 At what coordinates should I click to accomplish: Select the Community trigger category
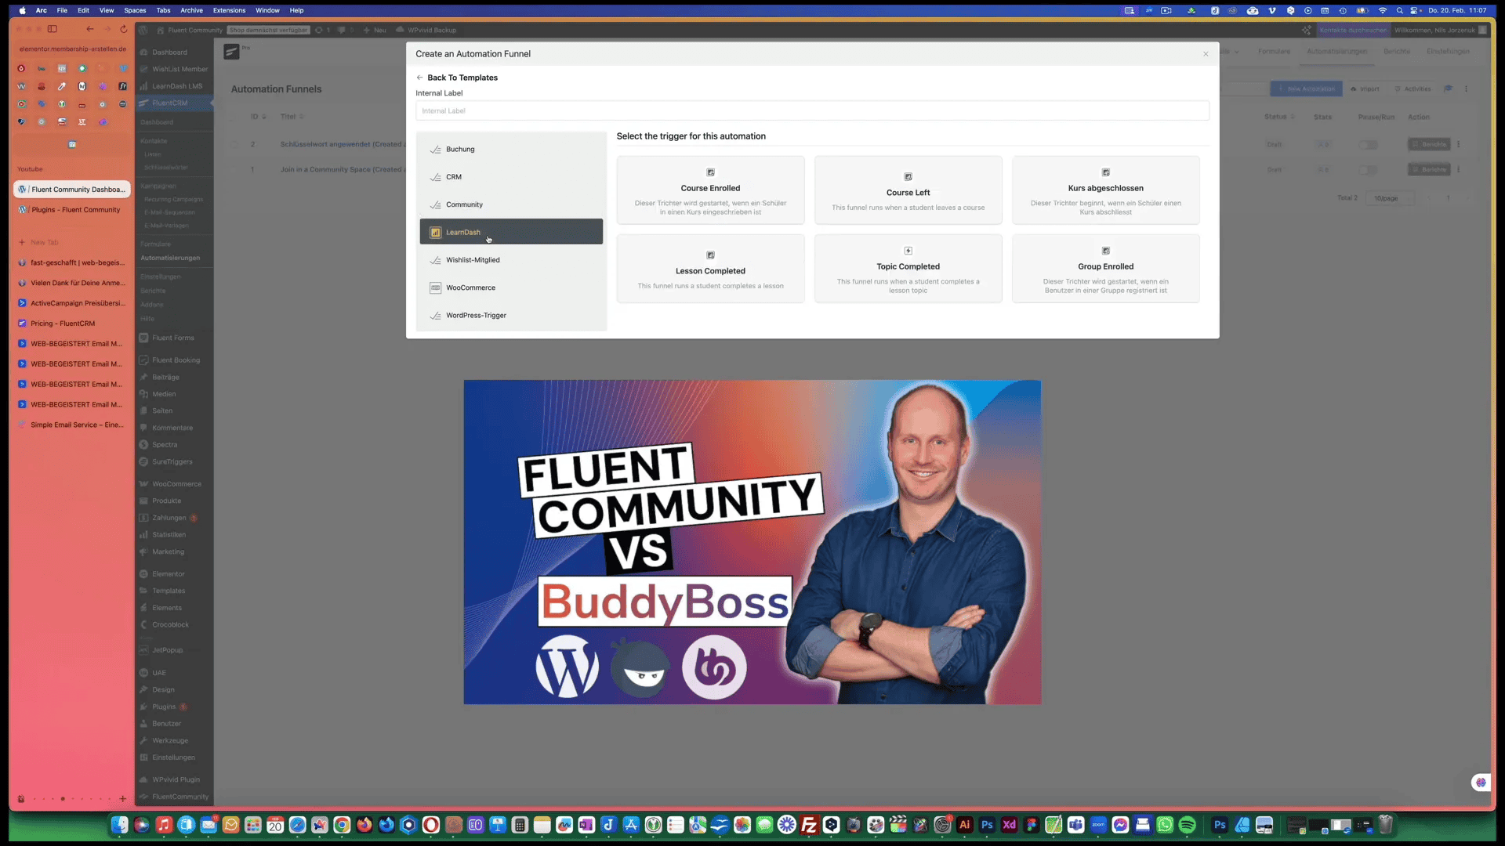[x=511, y=204]
